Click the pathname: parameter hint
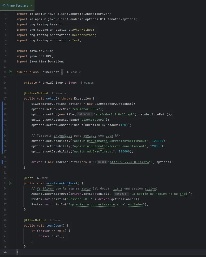The width and height of the screenshot is (206, 257). [x=85, y=114]
